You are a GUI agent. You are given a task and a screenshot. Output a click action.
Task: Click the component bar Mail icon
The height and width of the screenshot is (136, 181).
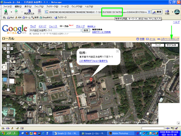click(8, 128)
